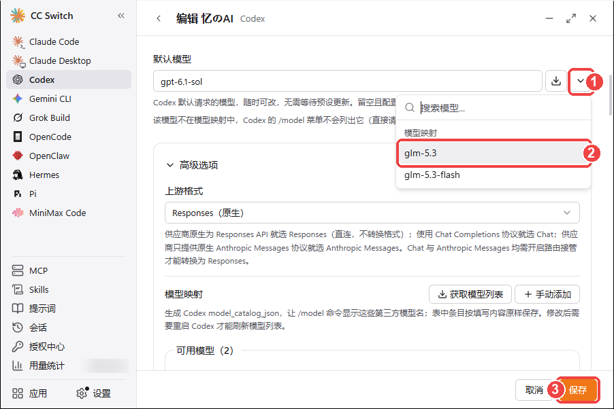Image resolution: width=614 pixels, height=409 pixels.
Task: Open Claude Code in the sidebar
Action: pyautogui.click(x=69, y=41)
